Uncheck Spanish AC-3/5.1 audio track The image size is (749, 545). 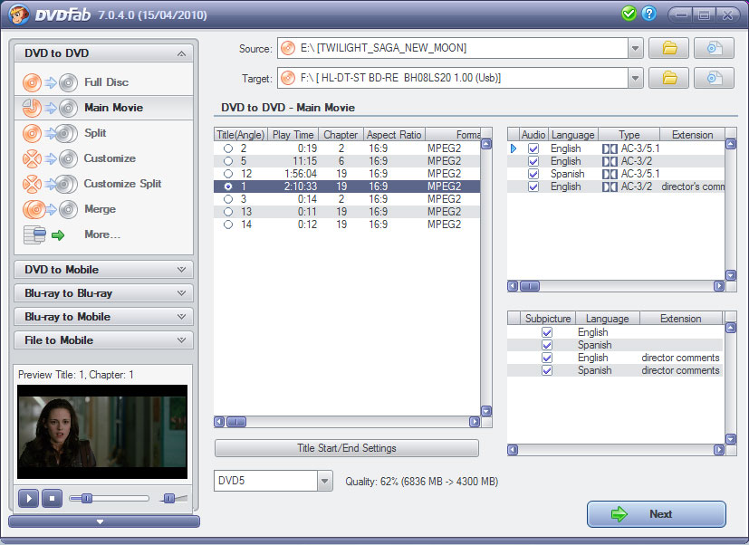pyautogui.click(x=533, y=174)
